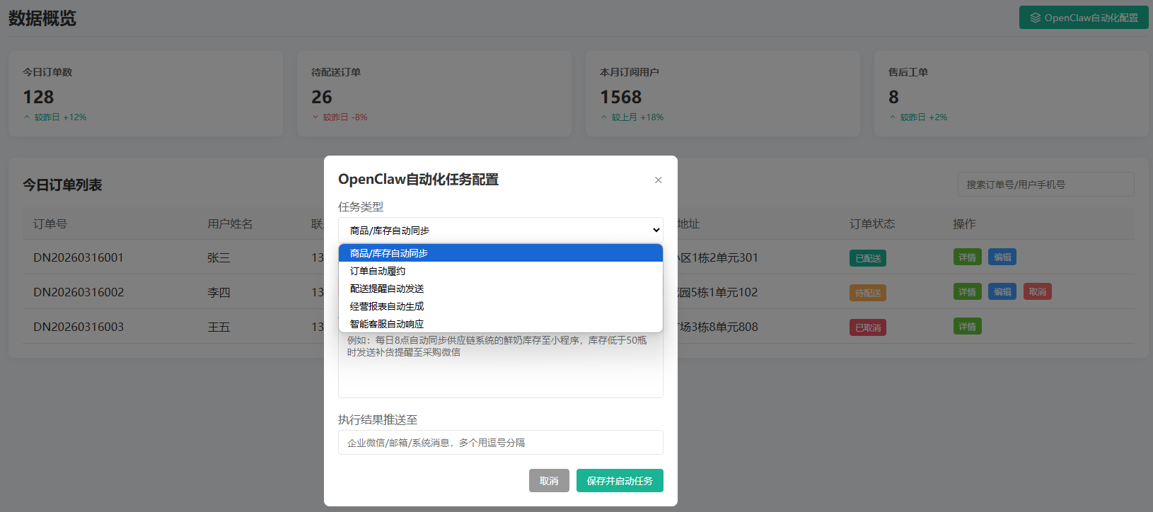Viewport: 1153px width, 512px height.
Task: Close the OpenClaw task configuration dialog
Action: coord(658,180)
